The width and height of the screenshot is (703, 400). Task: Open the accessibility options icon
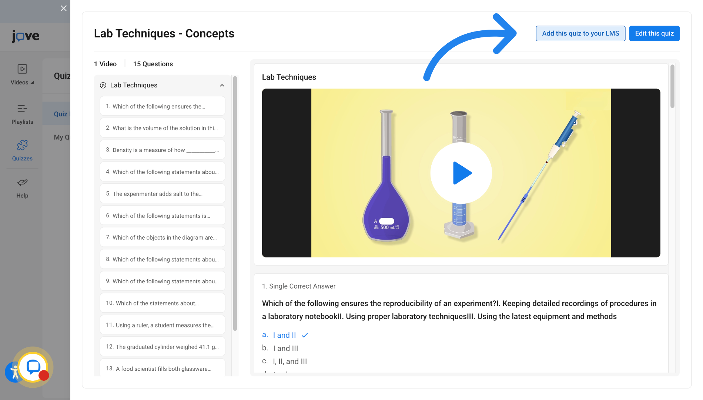(x=14, y=372)
